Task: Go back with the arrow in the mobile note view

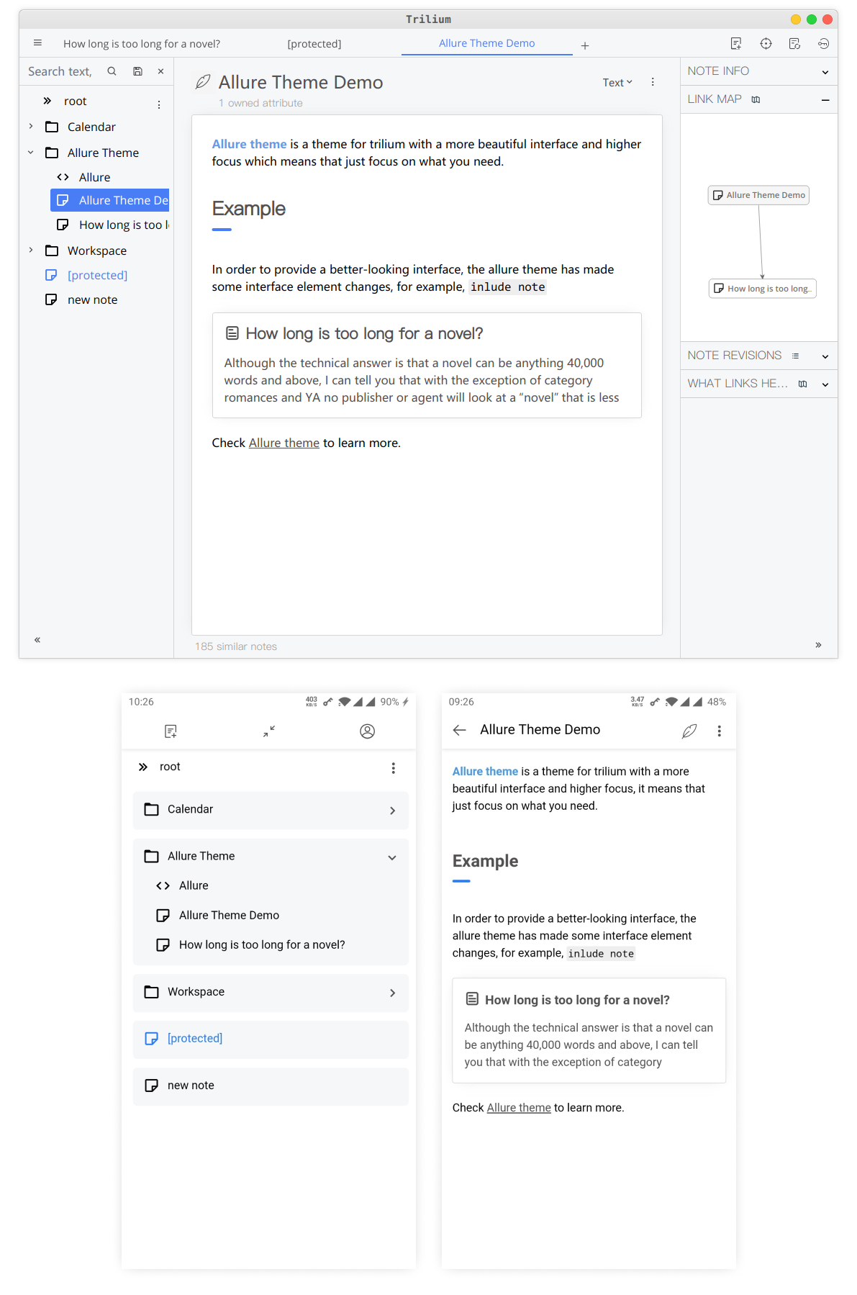Action: click(459, 730)
